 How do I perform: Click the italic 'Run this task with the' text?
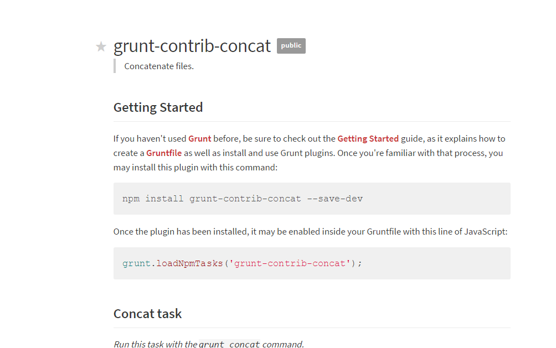[155, 344]
